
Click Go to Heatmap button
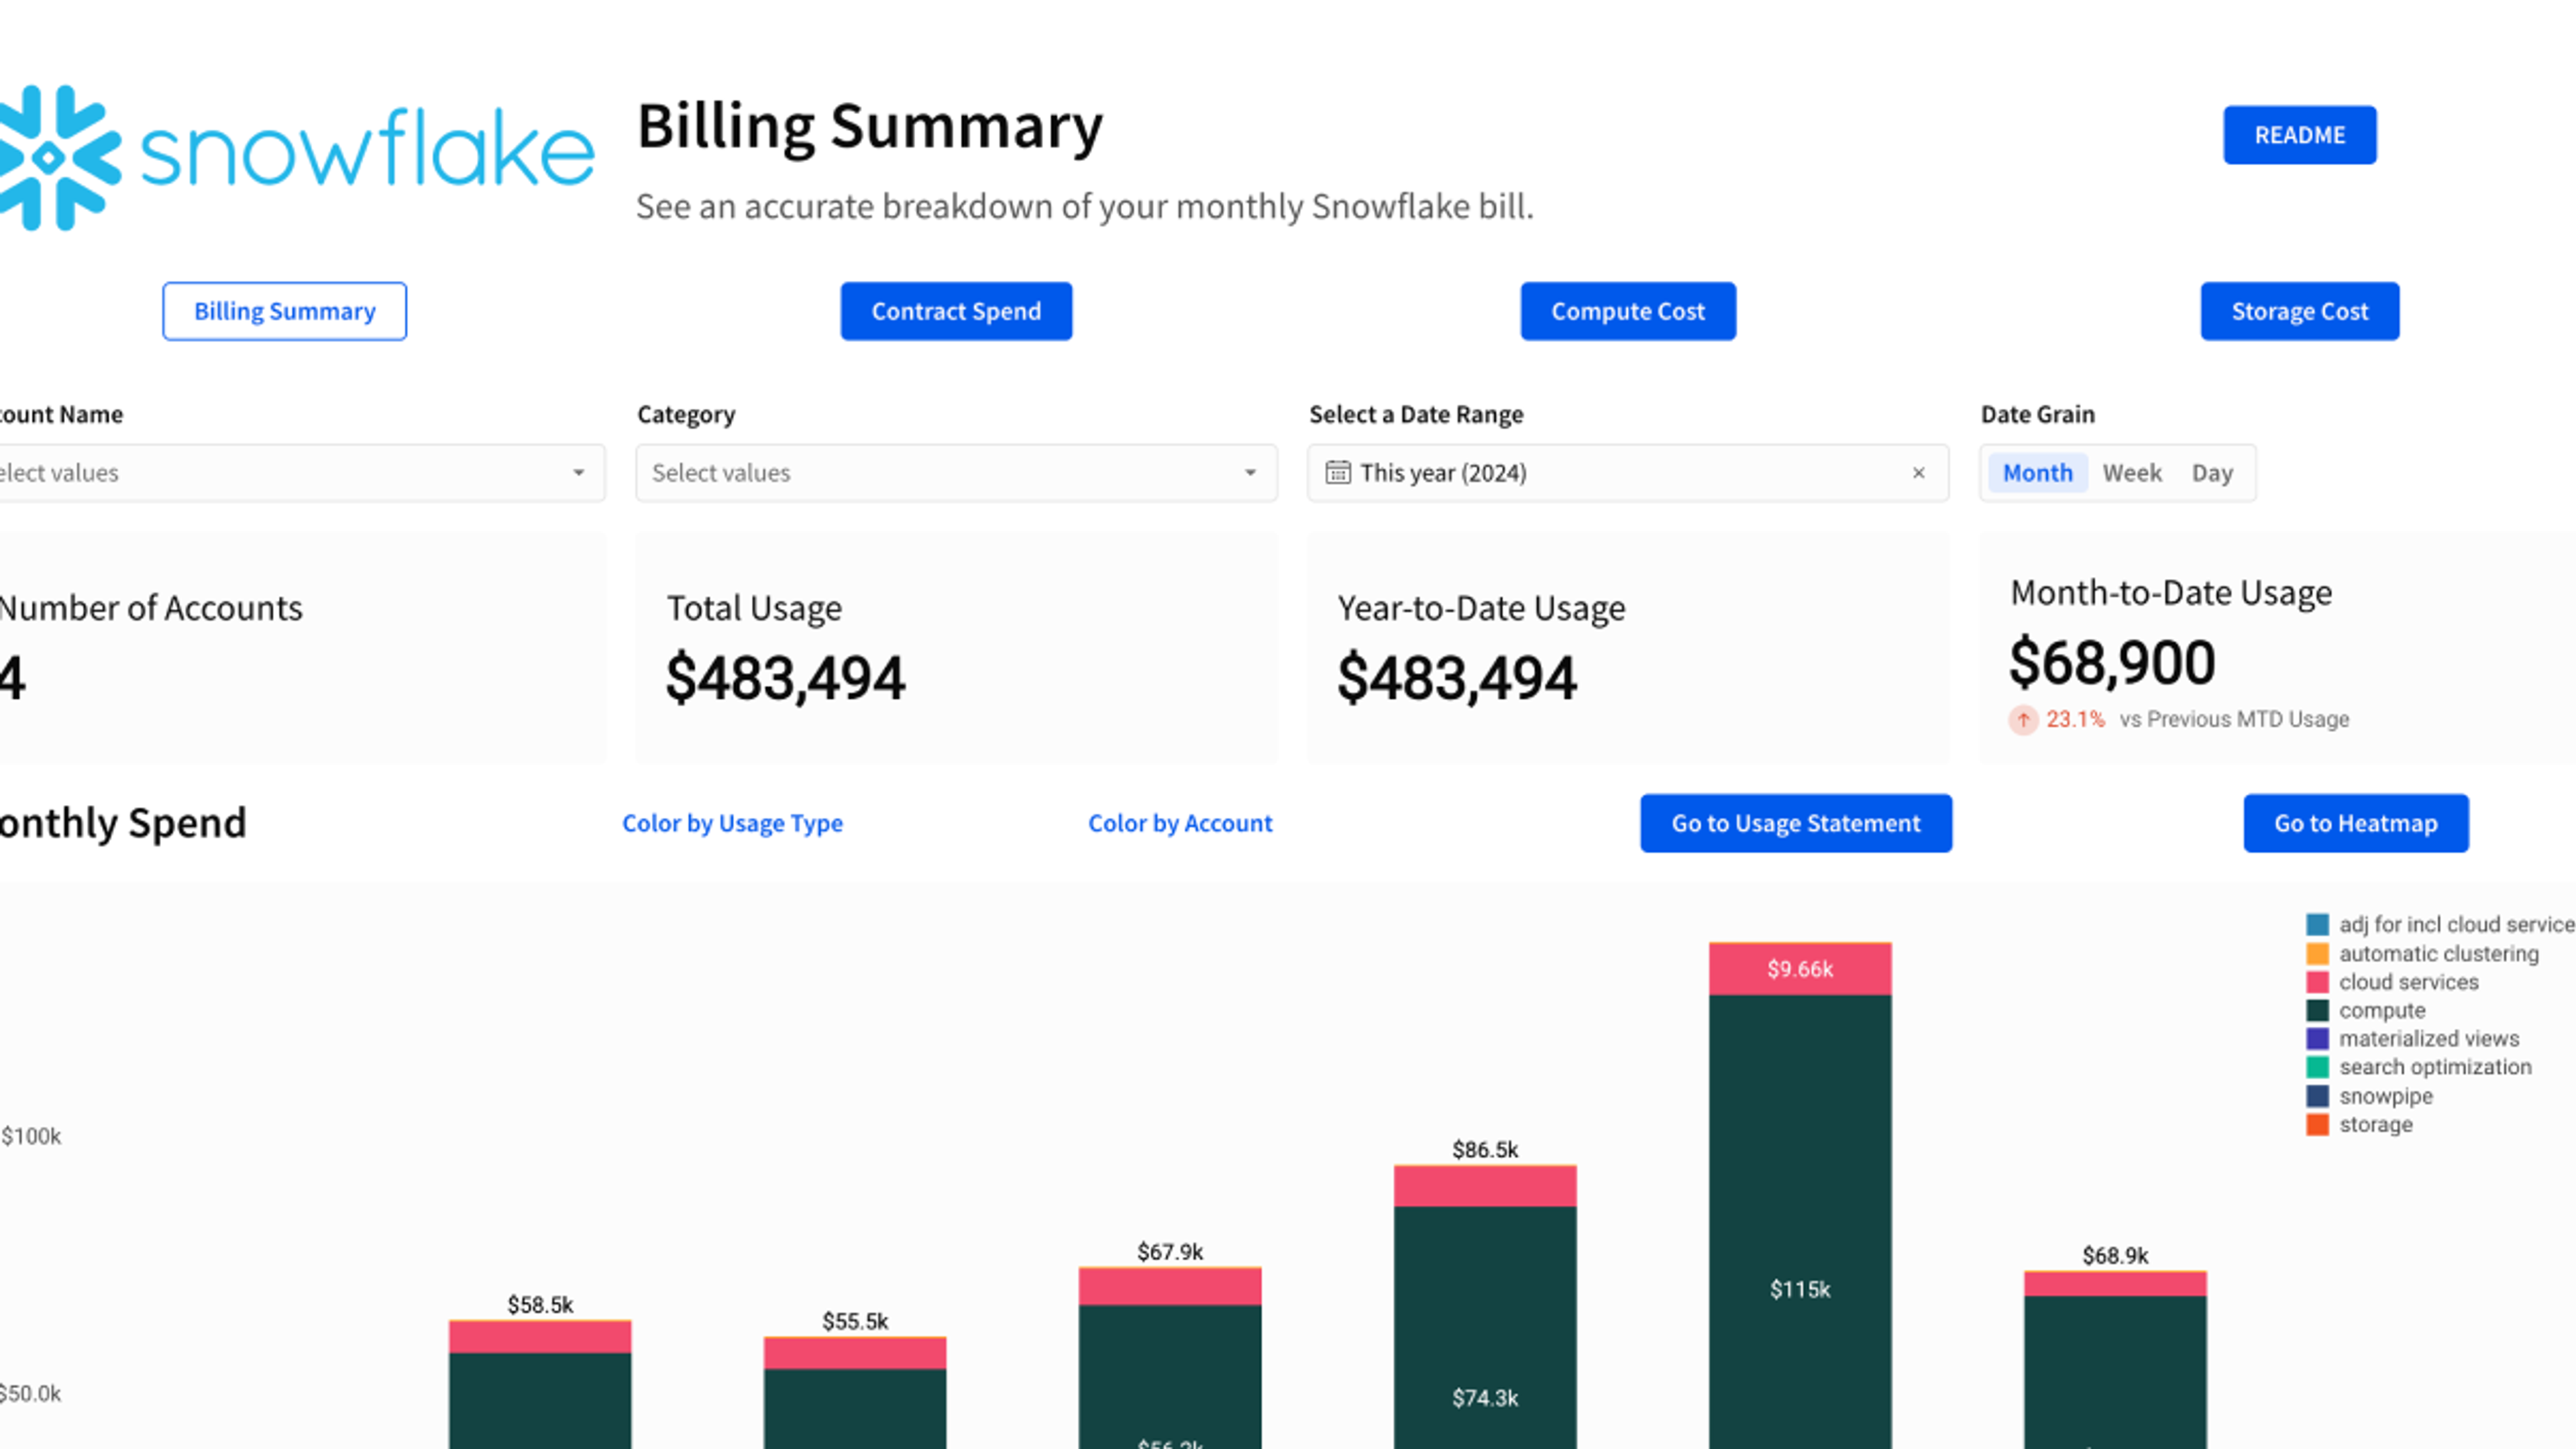[2356, 823]
